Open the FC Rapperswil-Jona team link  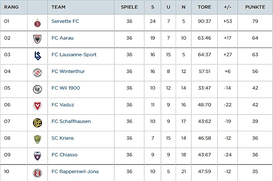(75, 172)
